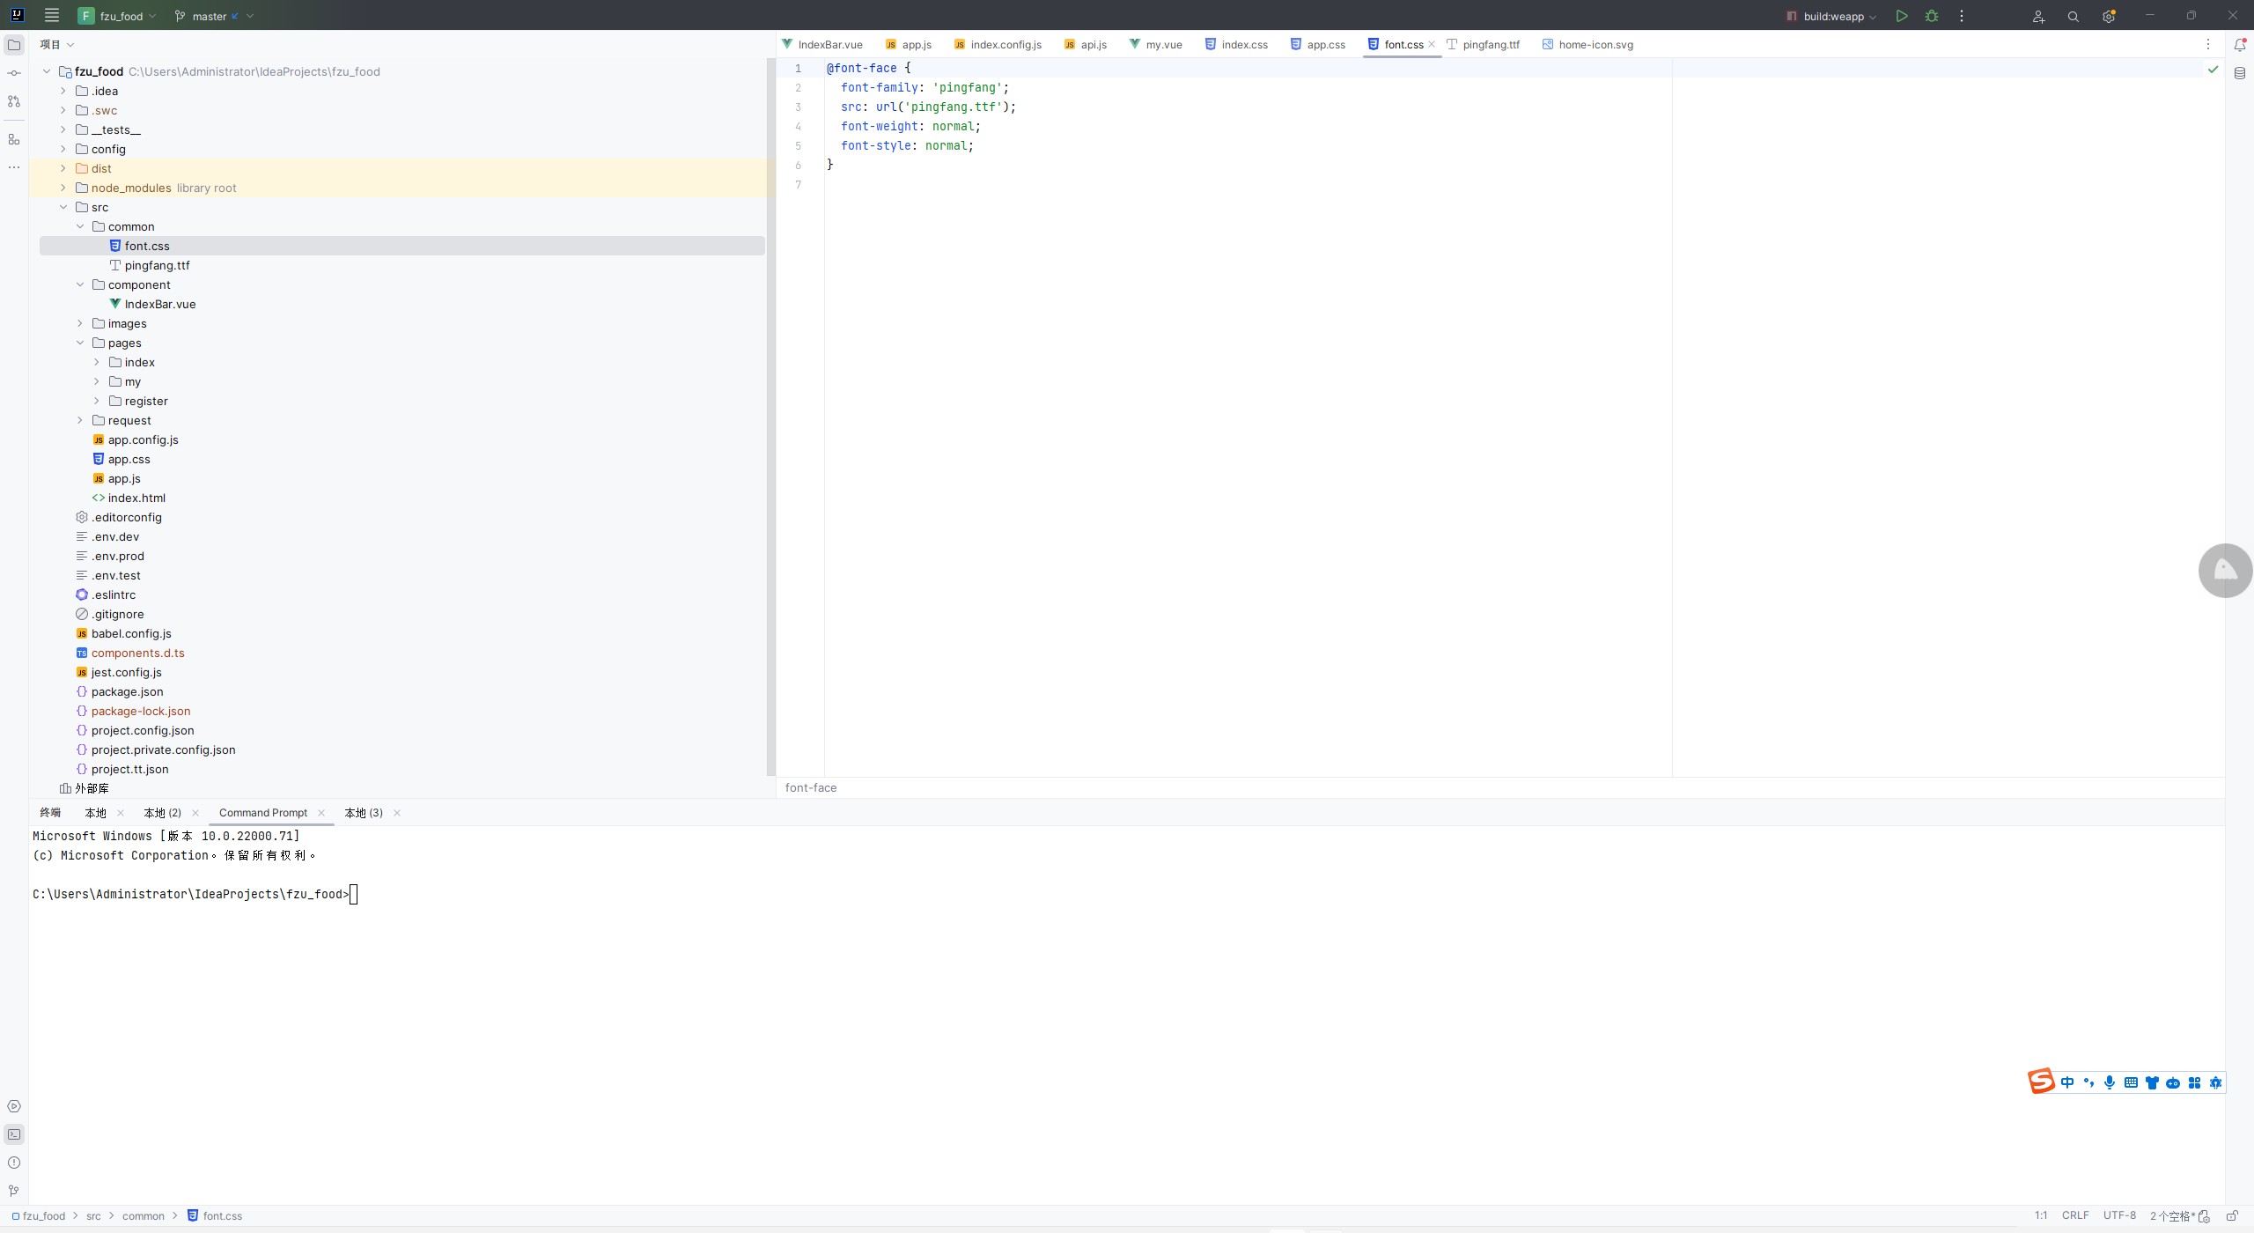Open the main hamburger menu
2254x1233 pixels.
click(52, 16)
